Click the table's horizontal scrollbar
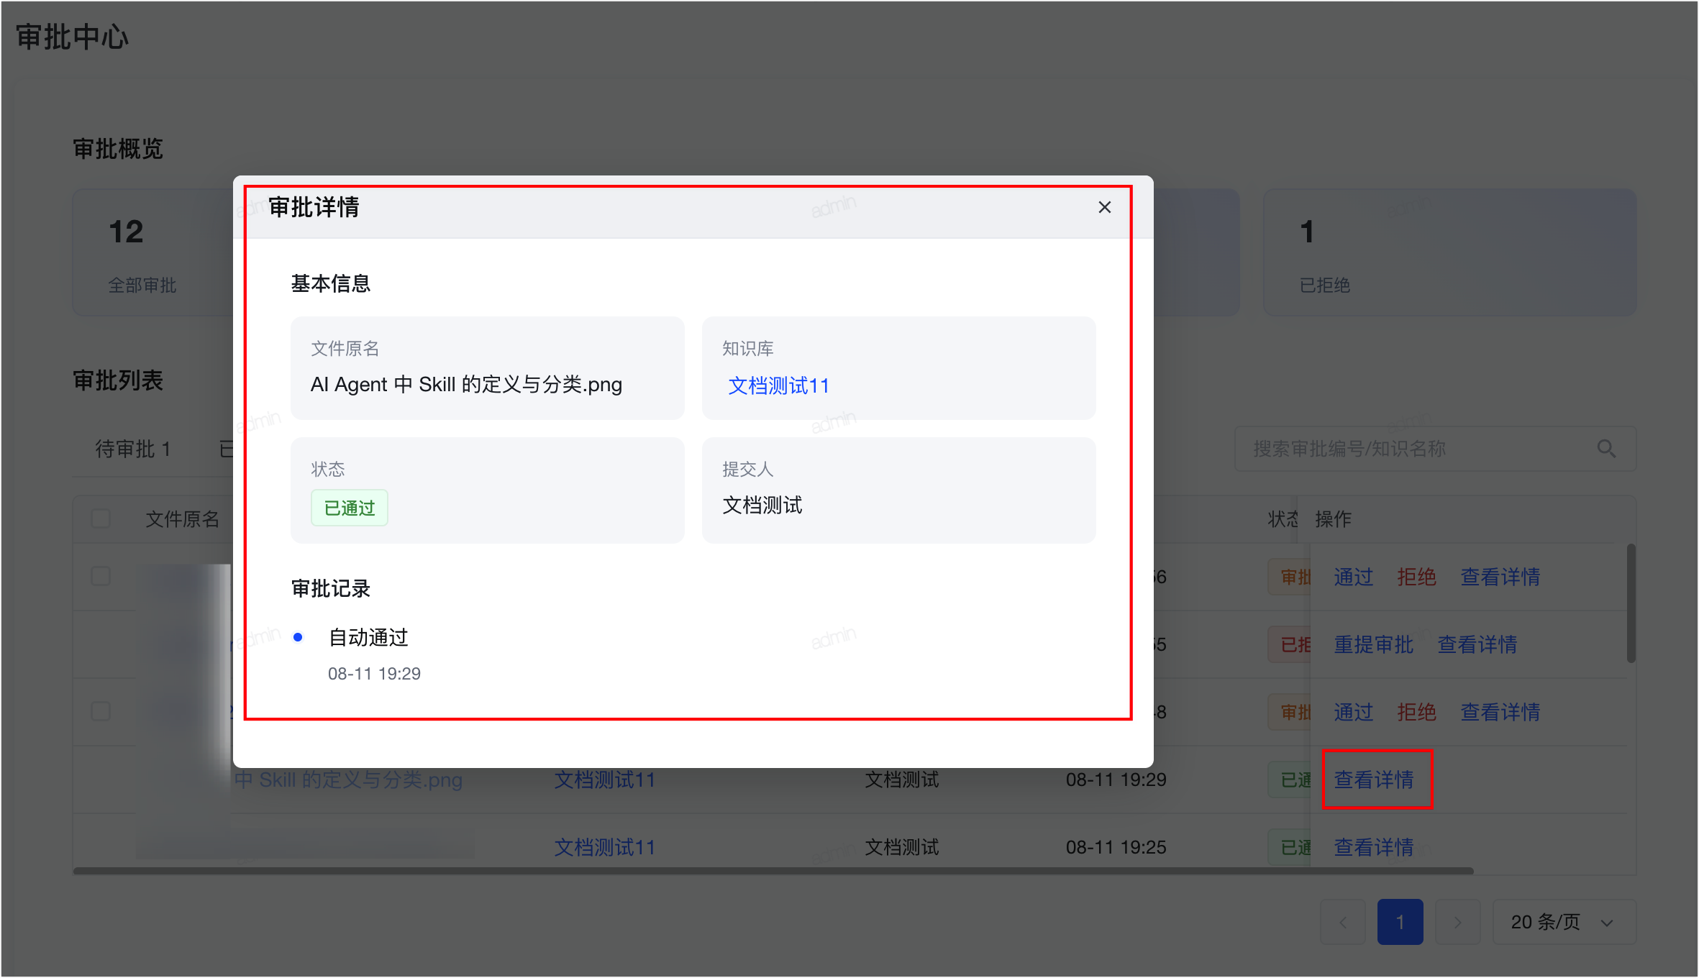 773,871
